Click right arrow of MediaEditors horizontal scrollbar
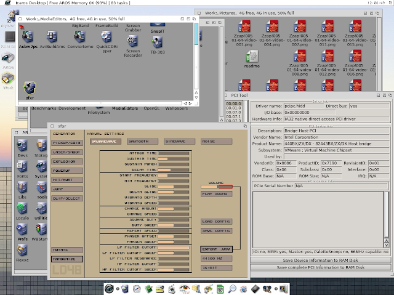This screenshot has height=295, width=394. 190,103
